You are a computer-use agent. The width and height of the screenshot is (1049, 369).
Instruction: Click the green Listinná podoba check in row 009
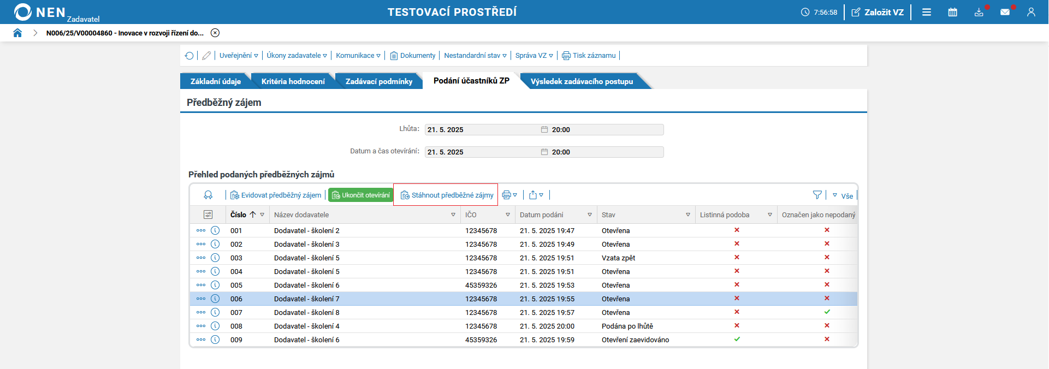[737, 339]
